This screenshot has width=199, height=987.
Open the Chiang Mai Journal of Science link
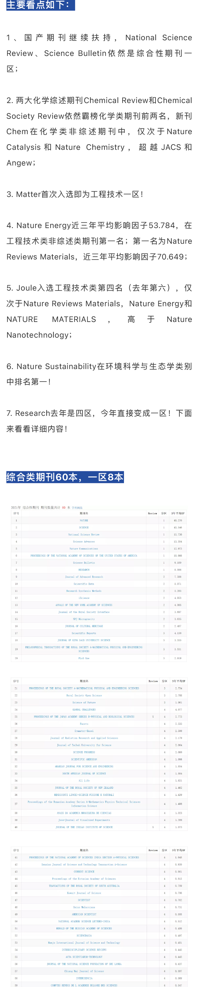click(x=84, y=971)
